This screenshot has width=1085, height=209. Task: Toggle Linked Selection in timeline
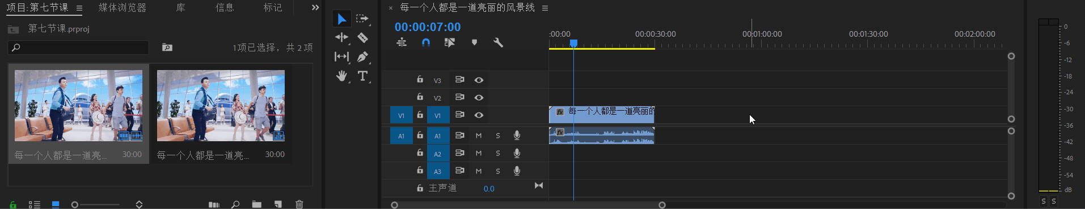(x=450, y=42)
